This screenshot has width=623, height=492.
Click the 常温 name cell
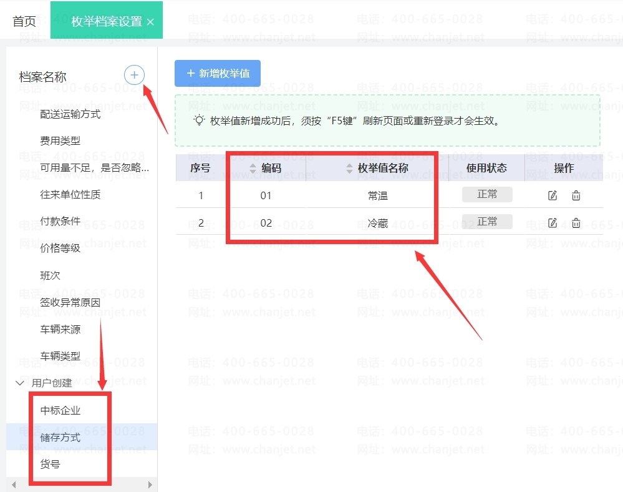tap(377, 195)
